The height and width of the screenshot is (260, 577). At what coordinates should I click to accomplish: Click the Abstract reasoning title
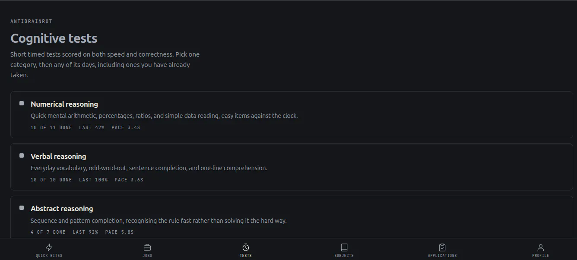62,209
